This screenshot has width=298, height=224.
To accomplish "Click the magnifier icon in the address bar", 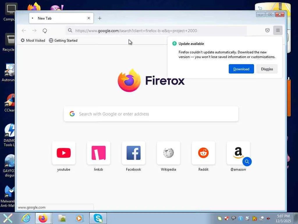I will click(x=70, y=30).
